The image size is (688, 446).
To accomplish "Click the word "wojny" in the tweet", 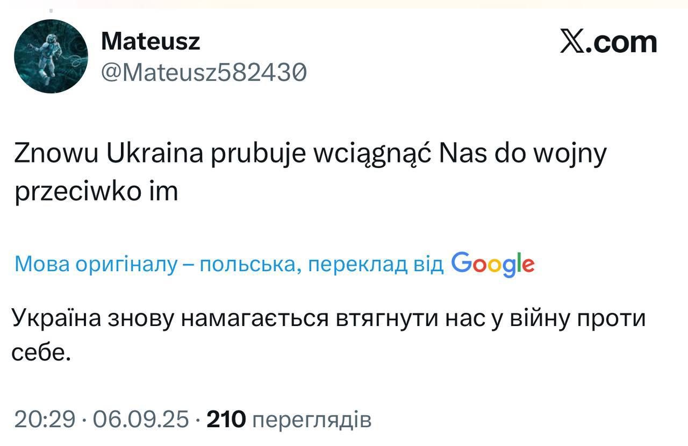I will pos(572,155).
